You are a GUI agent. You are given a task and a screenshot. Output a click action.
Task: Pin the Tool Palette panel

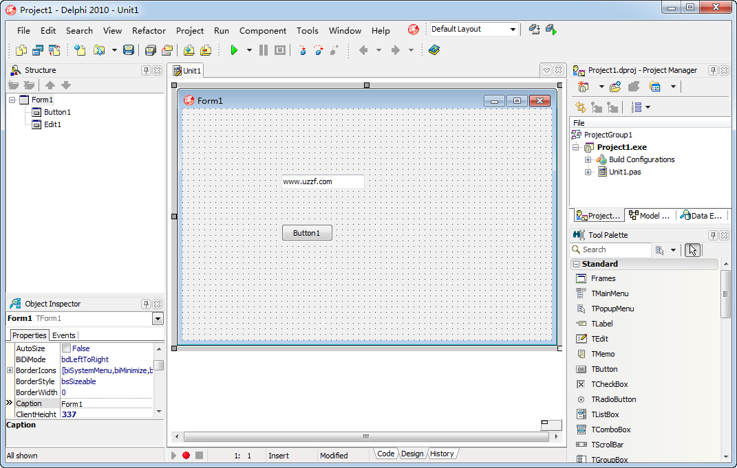(x=713, y=235)
